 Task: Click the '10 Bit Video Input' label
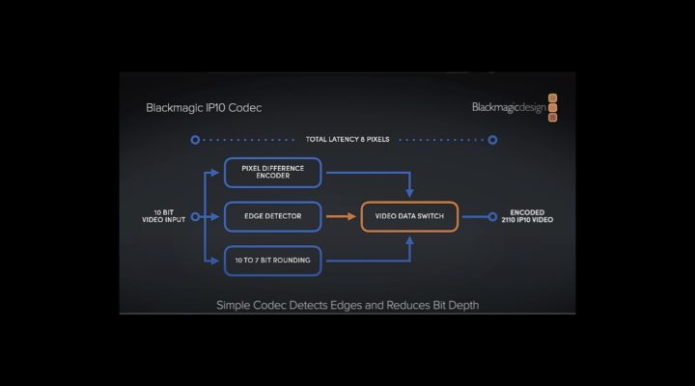click(x=163, y=216)
